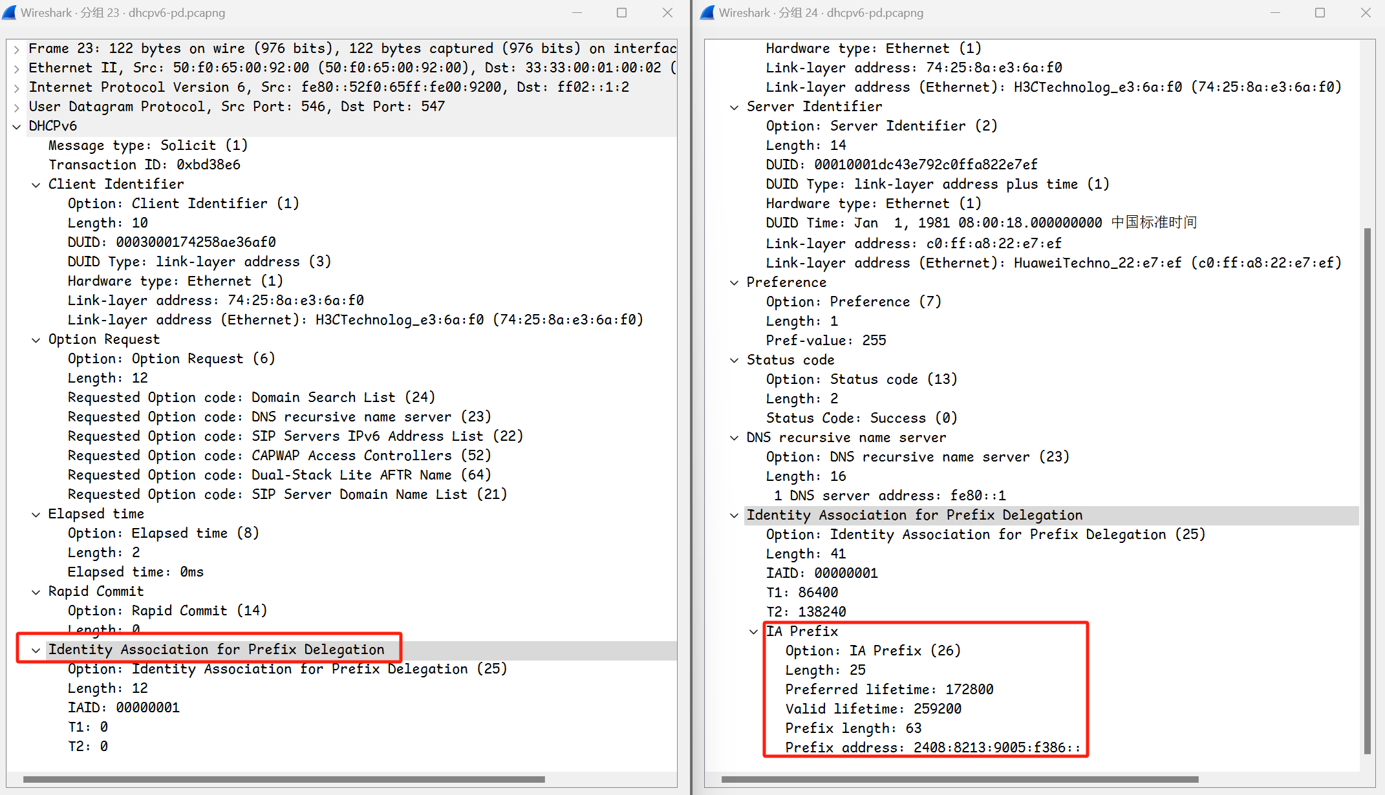Select Requested Option 'SIP Servers IPv6 Address List (22)'
This screenshot has height=795, width=1385.
[x=295, y=436]
